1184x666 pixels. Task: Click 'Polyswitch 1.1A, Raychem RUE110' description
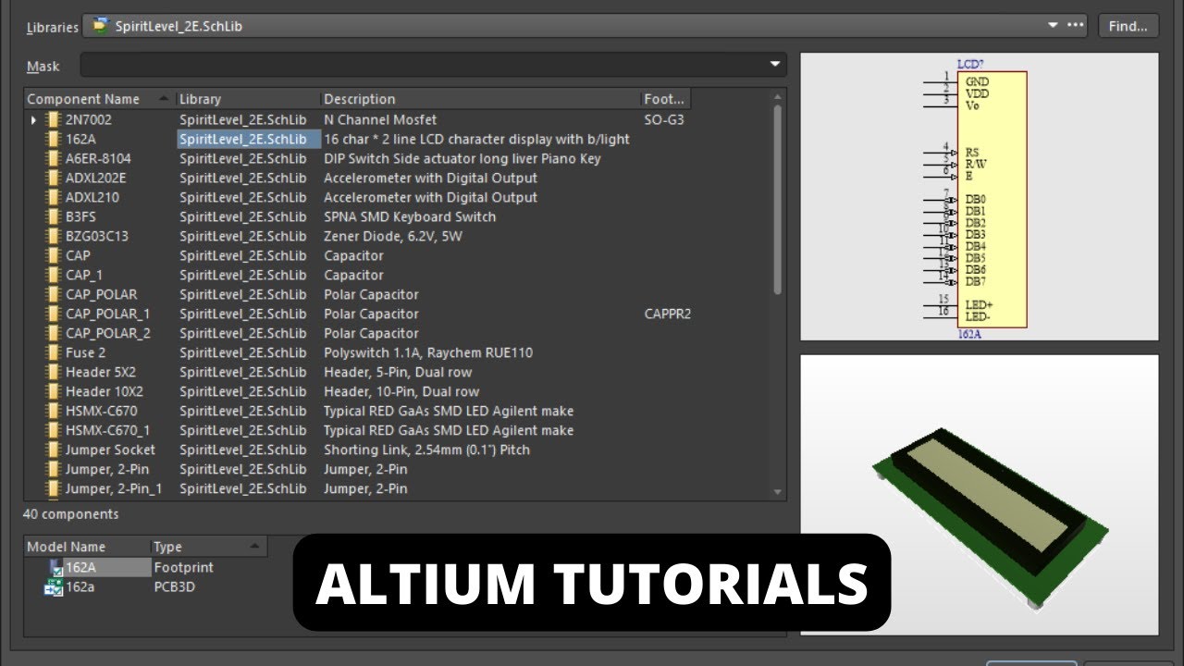[x=428, y=352]
